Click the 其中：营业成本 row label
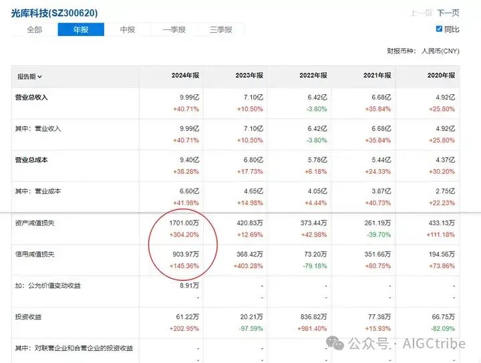 coord(38,191)
